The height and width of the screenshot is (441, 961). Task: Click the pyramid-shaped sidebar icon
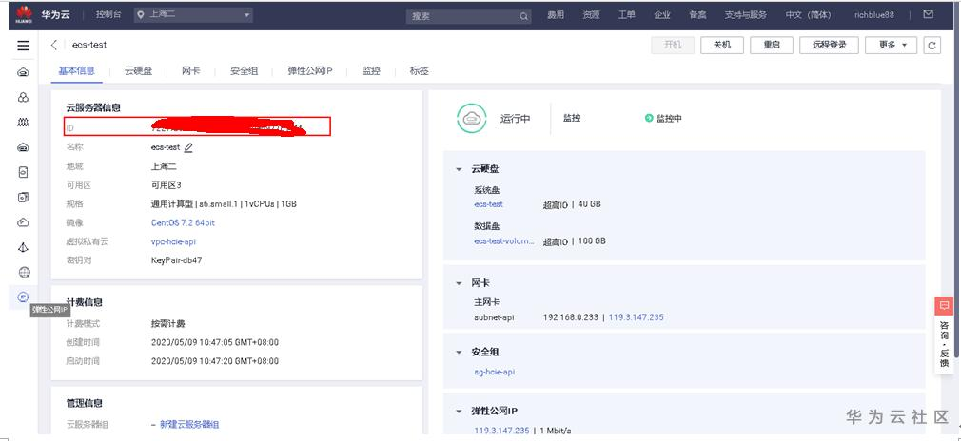pyautogui.click(x=23, y=247)
